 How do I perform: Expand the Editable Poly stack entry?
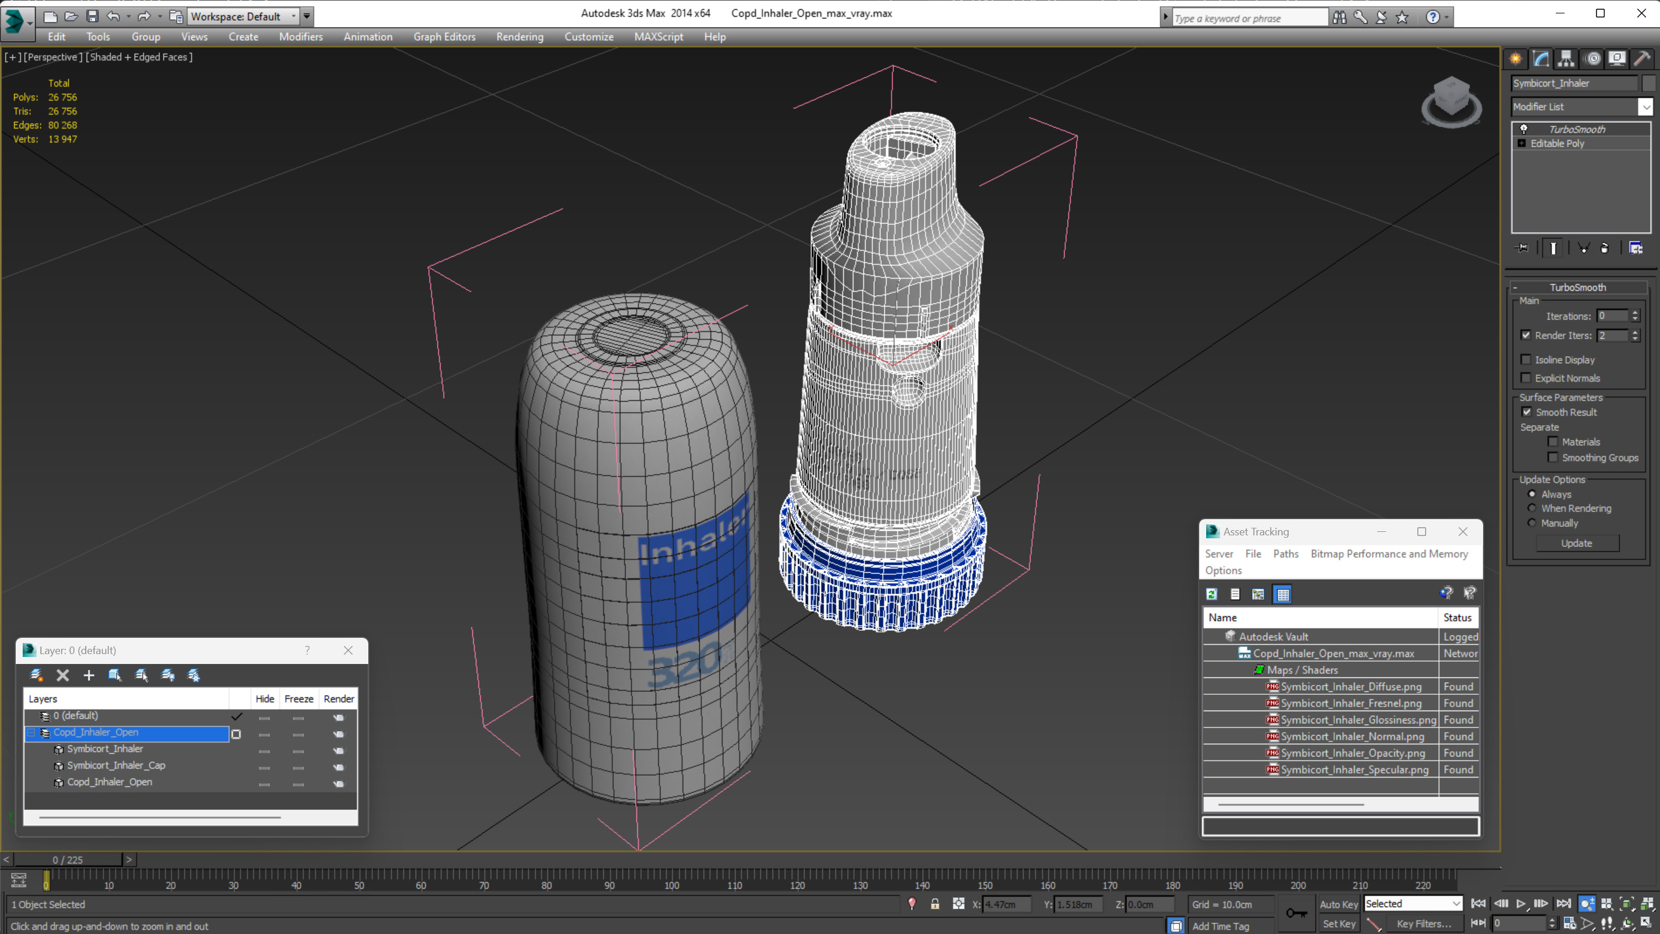[x=1522, y=143]
